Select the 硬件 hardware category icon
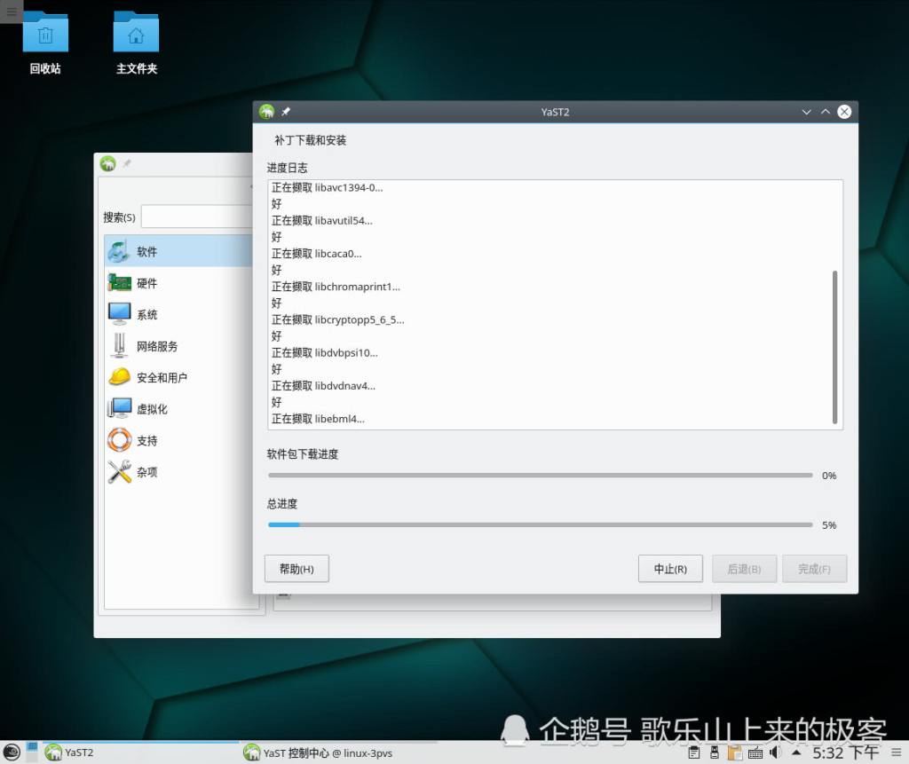Viewport: 909px width, 764px height. pos(120,283)
